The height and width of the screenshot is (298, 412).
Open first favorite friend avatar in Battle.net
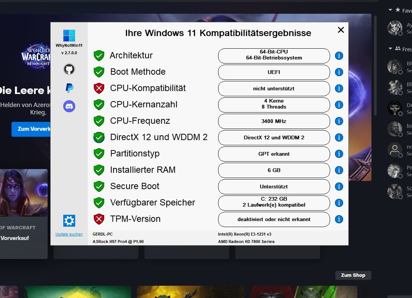(395, 27)
